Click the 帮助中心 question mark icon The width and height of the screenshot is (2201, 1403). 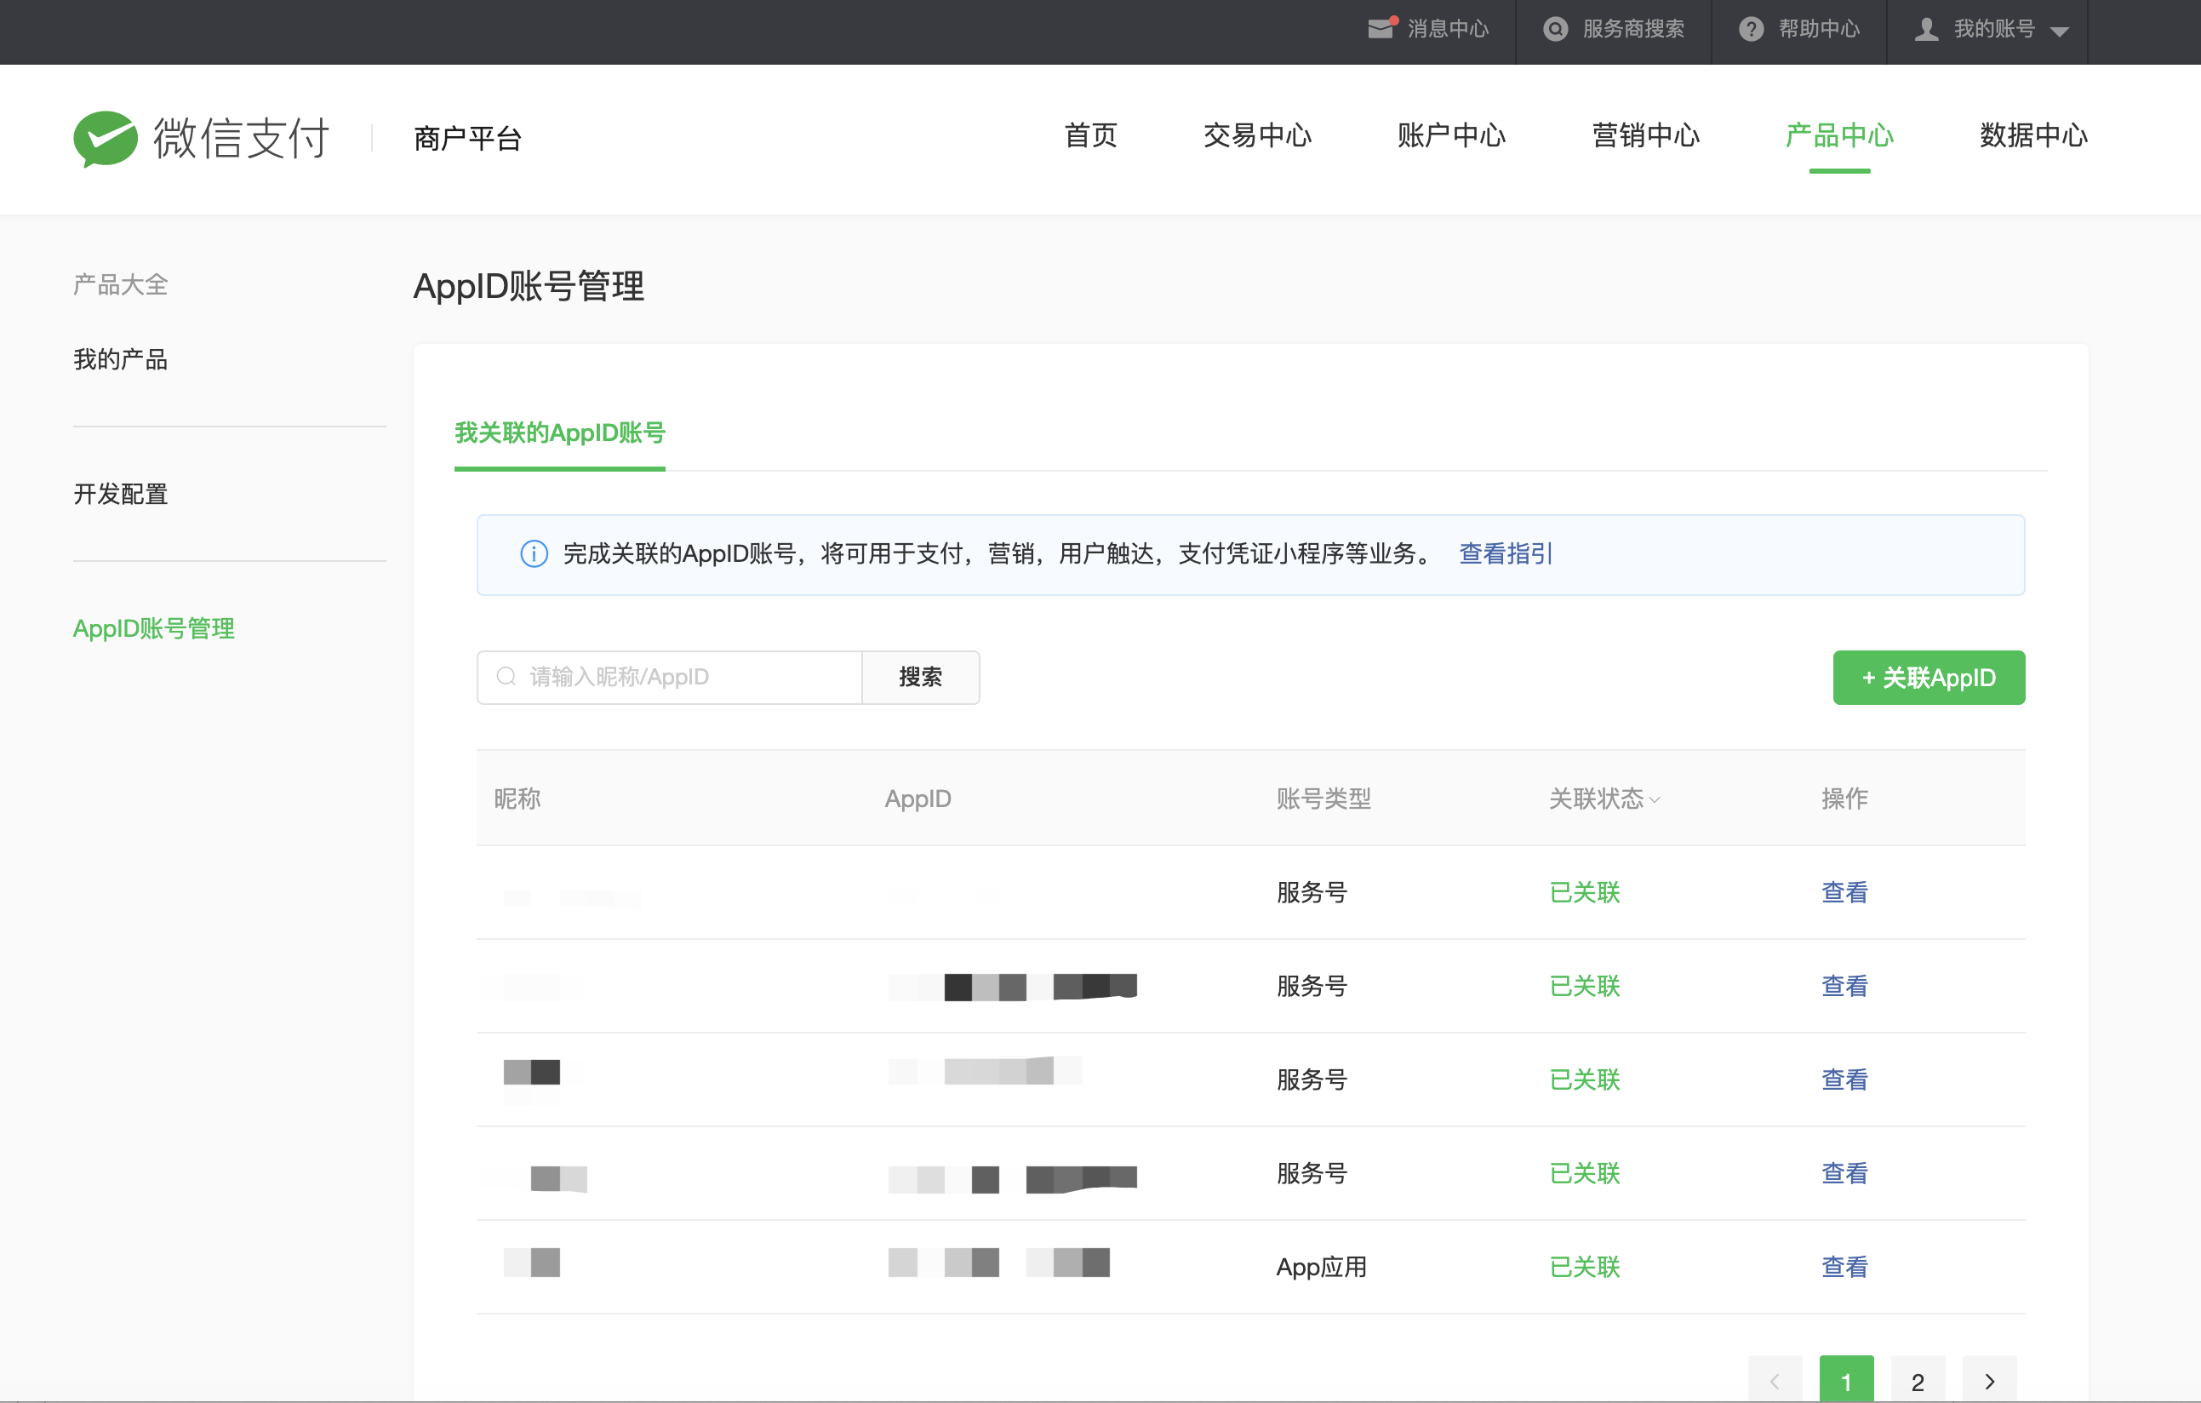click(1751, 29)
